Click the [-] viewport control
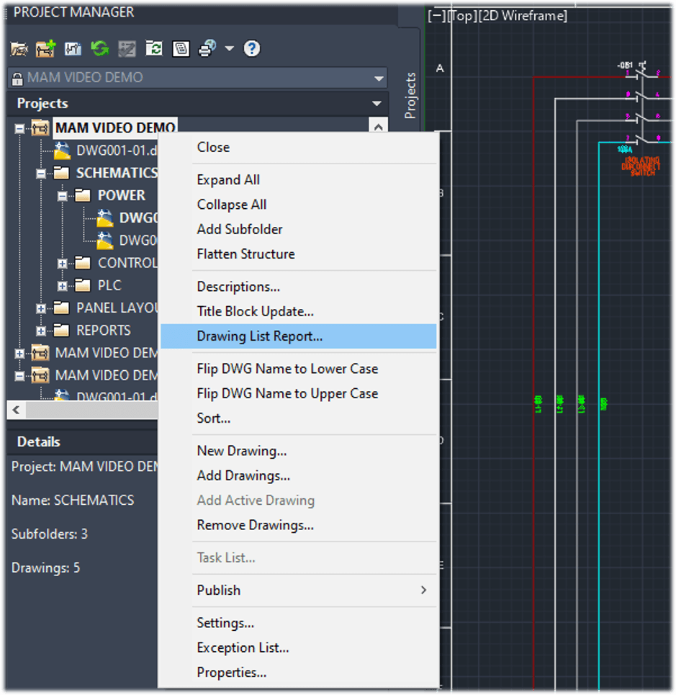676x695 pixels. [x=437, y=16]
